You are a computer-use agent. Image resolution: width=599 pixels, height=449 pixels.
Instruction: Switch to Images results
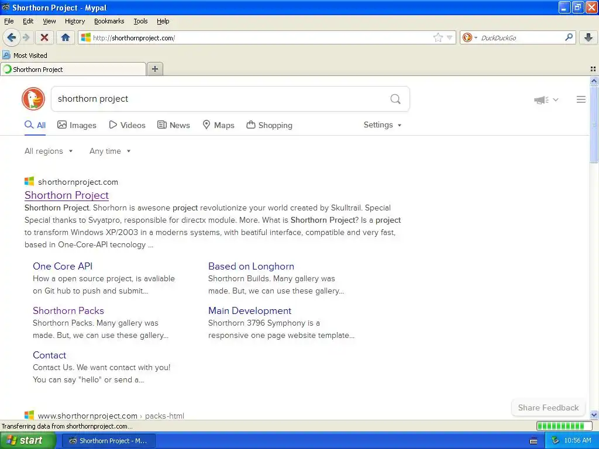(77, 125)
